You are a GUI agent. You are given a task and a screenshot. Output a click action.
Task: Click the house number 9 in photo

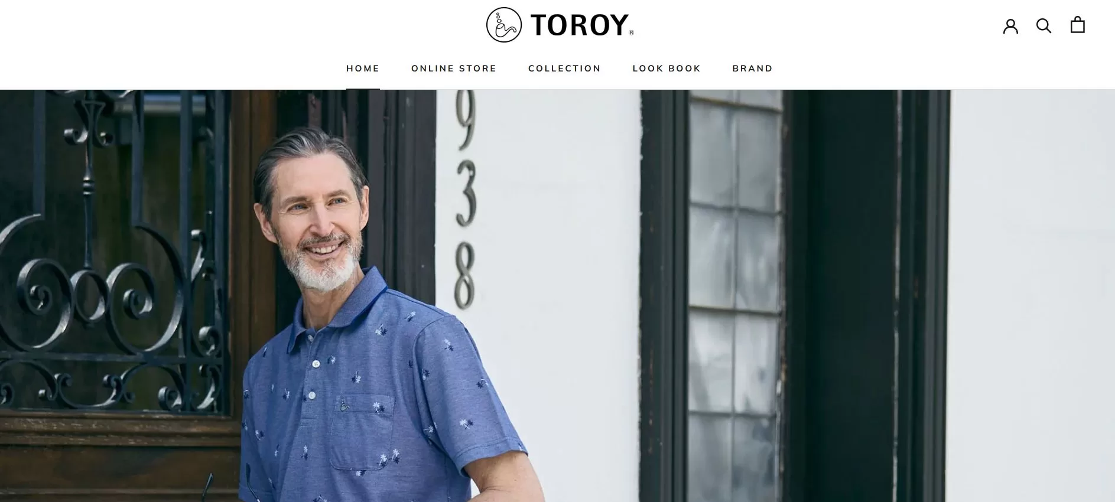[x=466, y=120]
